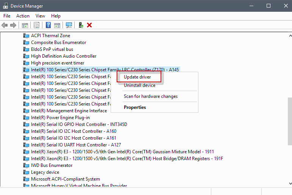Maximize the Device Manager window
The height and width of the screenshot is (195, 292).
pyautogui.click(x=269, y=6)
